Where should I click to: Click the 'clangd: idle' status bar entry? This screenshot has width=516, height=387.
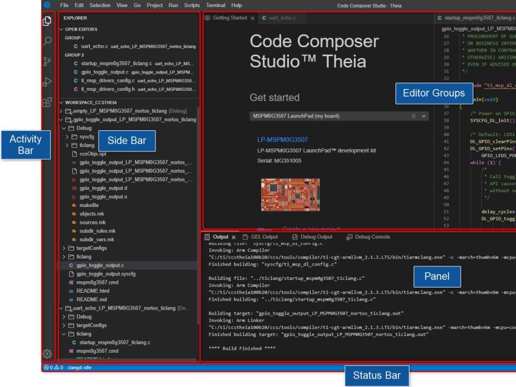point(79,368)
